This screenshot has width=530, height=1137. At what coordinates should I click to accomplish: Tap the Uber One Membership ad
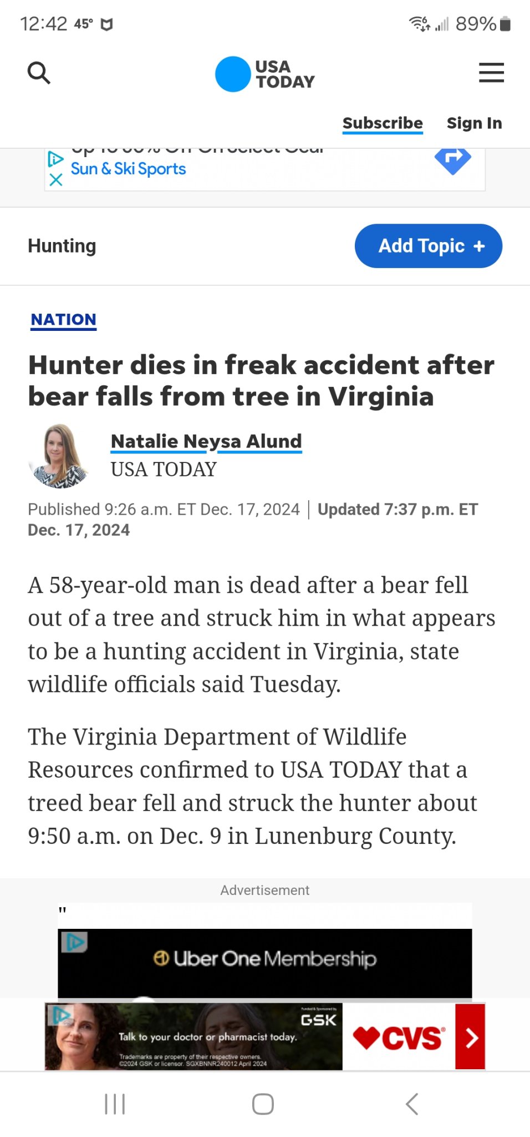[x=265, y=959]
